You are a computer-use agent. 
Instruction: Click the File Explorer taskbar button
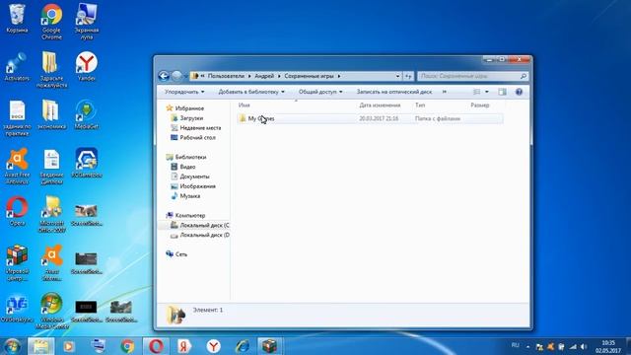pos(40,346)
